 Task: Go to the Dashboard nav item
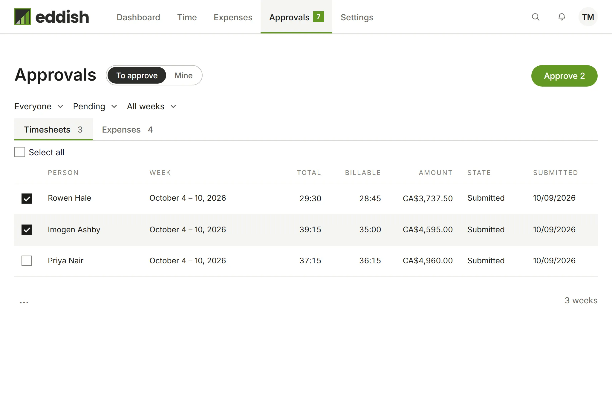pyautogui.click(x=138, y=17)
